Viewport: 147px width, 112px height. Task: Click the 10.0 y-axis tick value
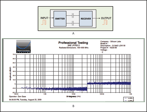[14, 80]
